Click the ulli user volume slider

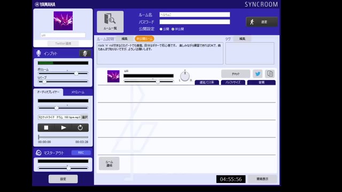(149, 82)
